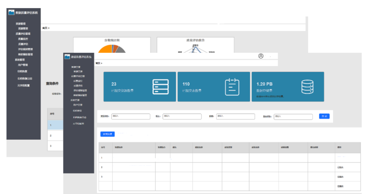Viewport: 368px width, 194px height.
Task: Click the clipboard icon on the 110 card
Action: 232,87
